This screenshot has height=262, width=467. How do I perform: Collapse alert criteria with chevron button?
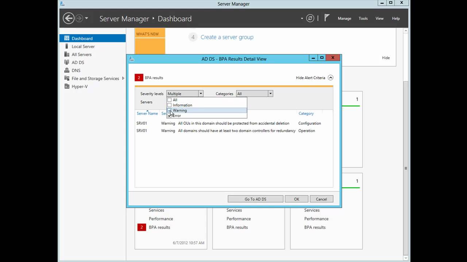pos(331,78)
